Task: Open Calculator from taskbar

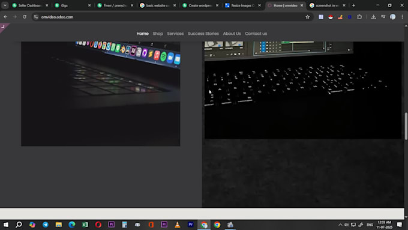Action: [x=125, y=225]
